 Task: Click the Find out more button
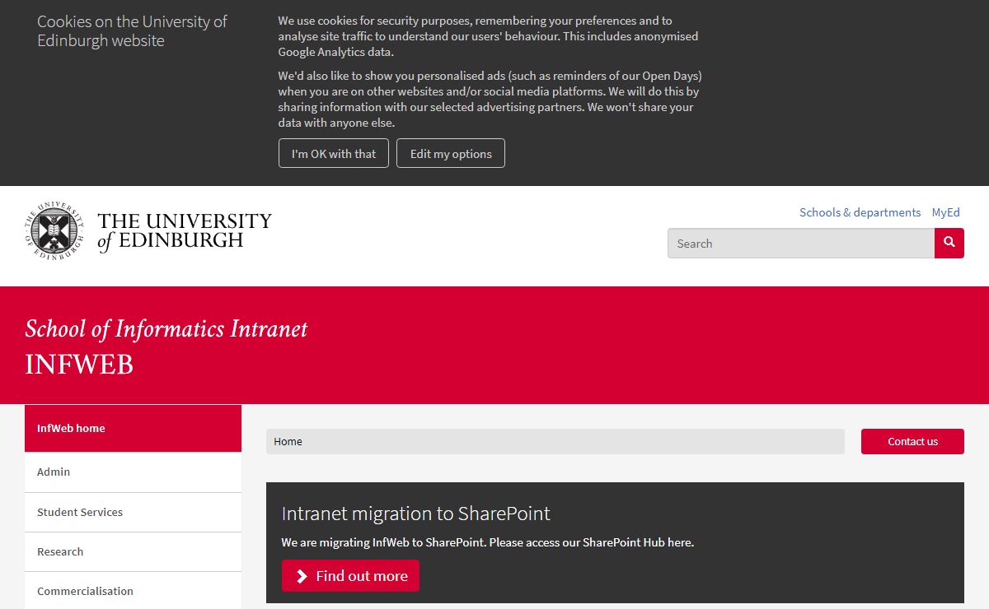point(350,575)
